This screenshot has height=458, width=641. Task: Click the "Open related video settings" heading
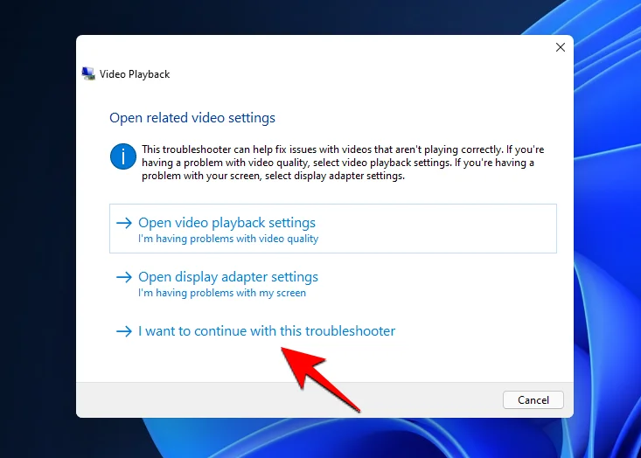click(192, 118)
